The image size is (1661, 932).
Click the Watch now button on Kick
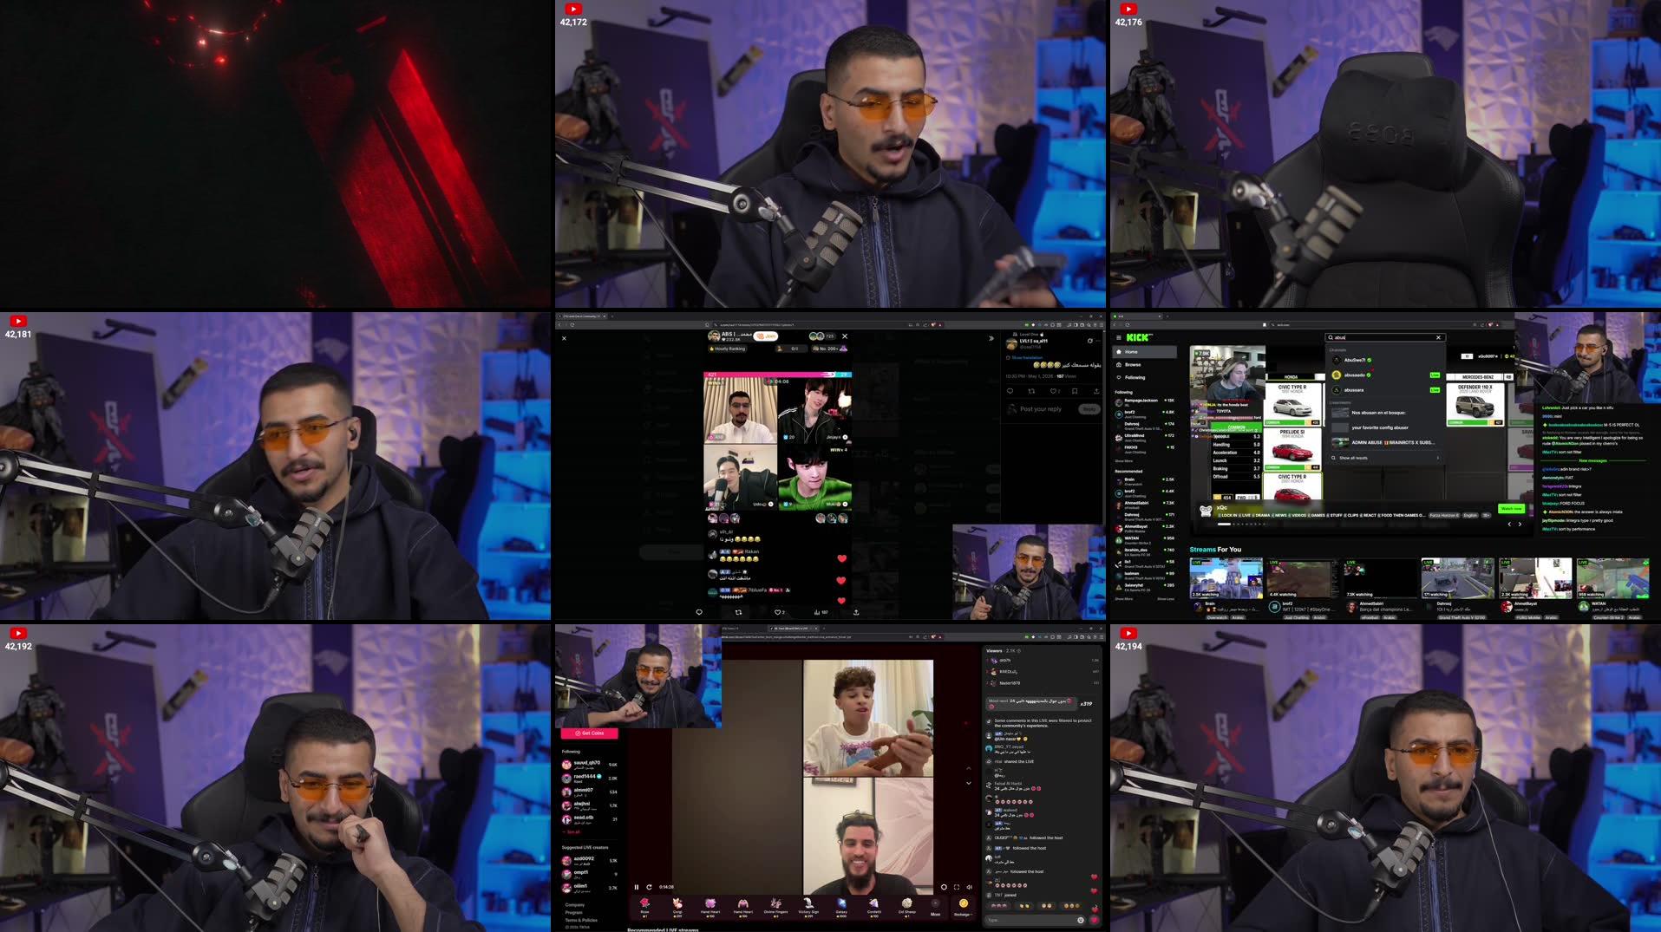(x=1511, y=509)
